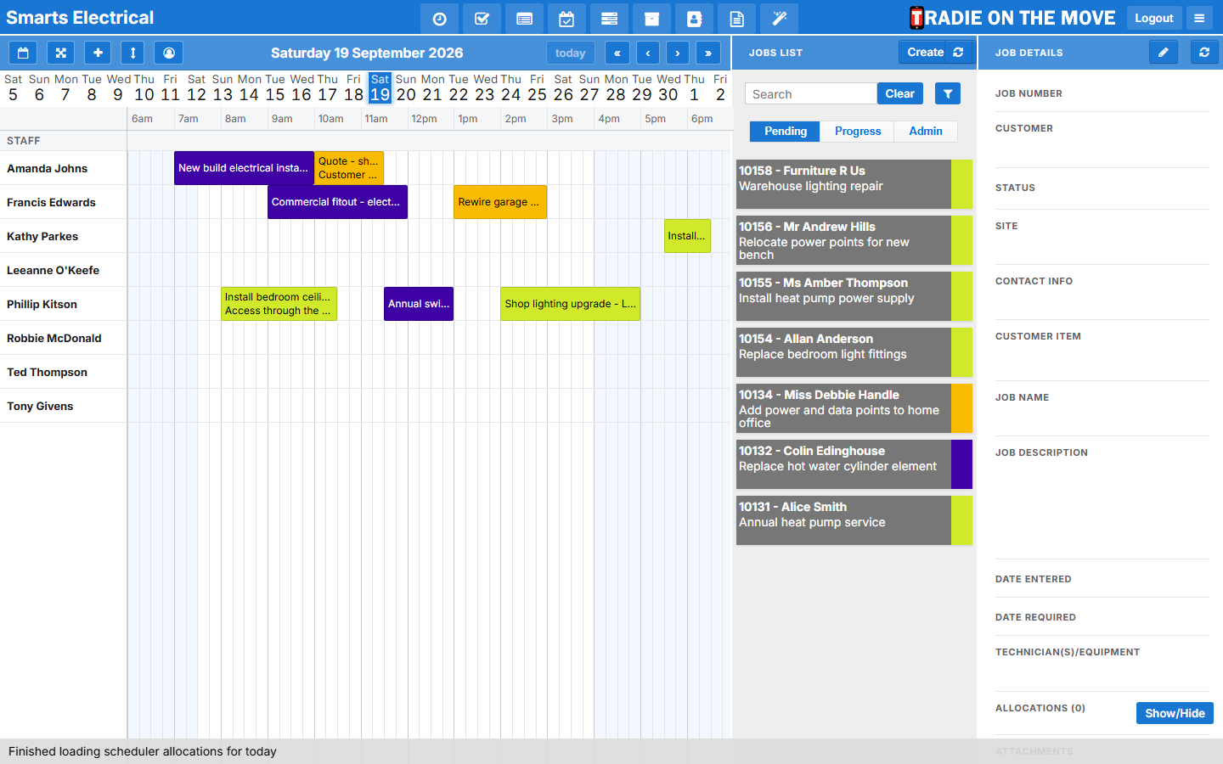
Task: Click the staff user circle icon
Action: tap(169, 53)
